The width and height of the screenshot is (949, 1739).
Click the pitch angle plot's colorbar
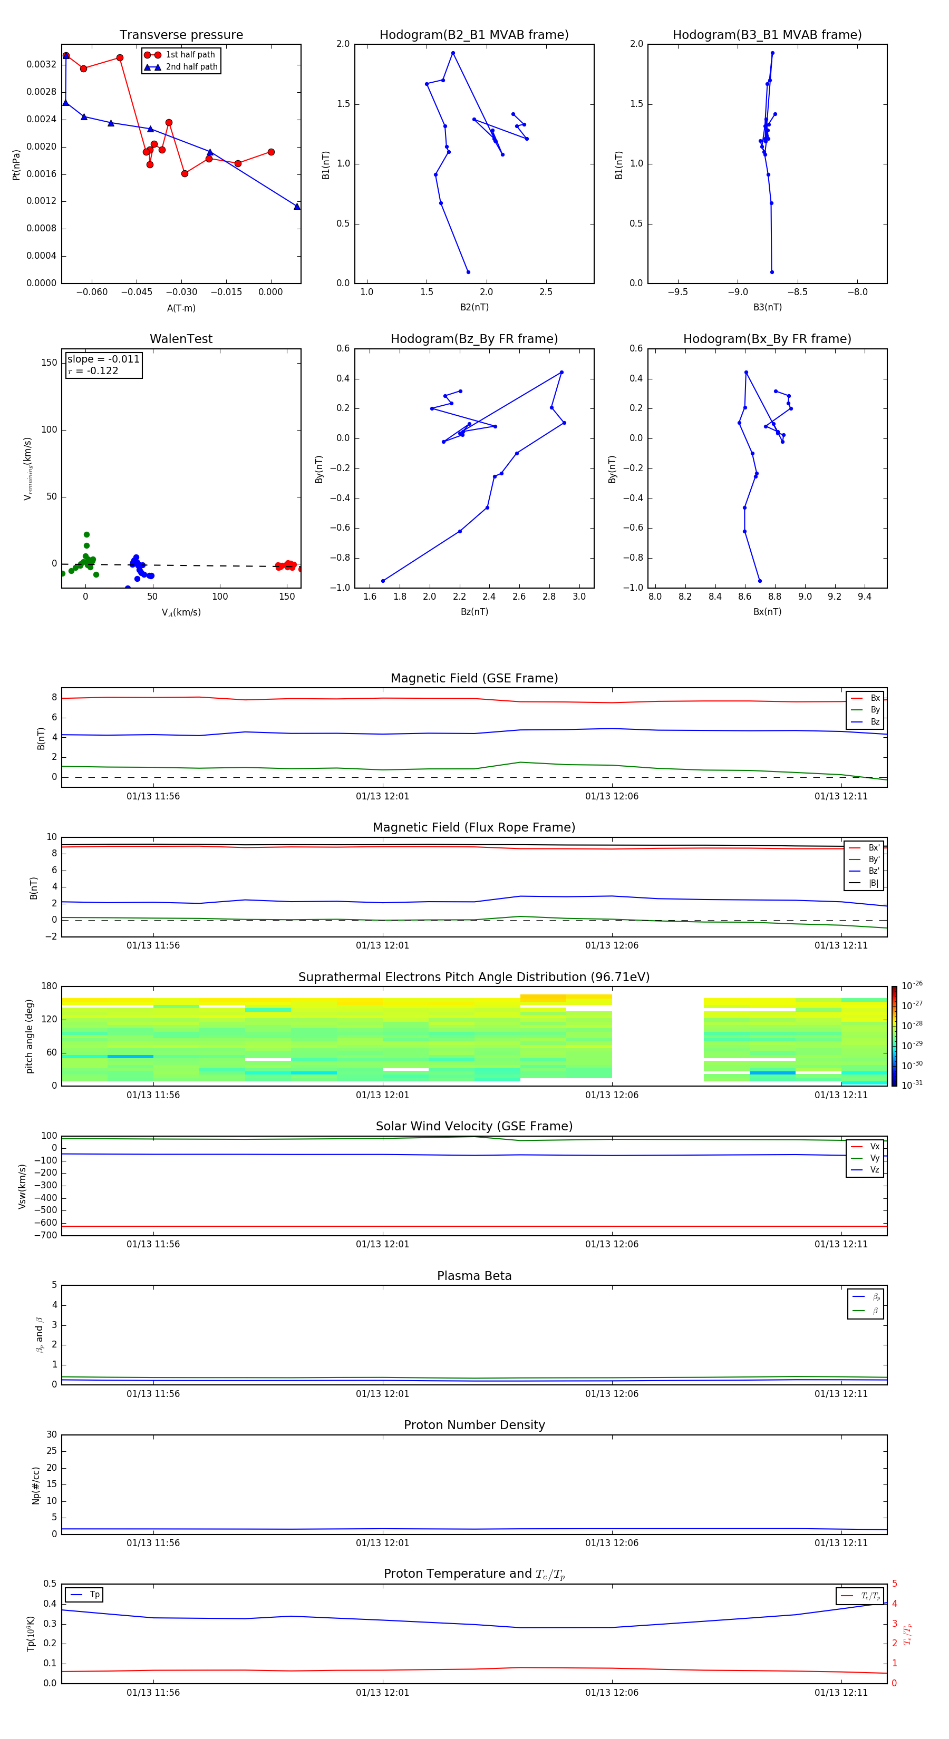[894, 1036]
